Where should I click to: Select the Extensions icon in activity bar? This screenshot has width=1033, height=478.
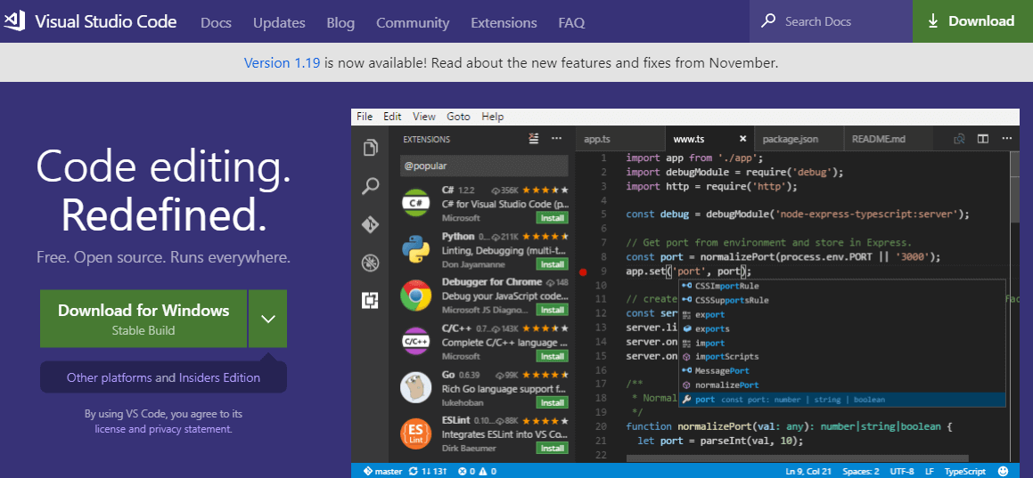click(x=370, y=301)
